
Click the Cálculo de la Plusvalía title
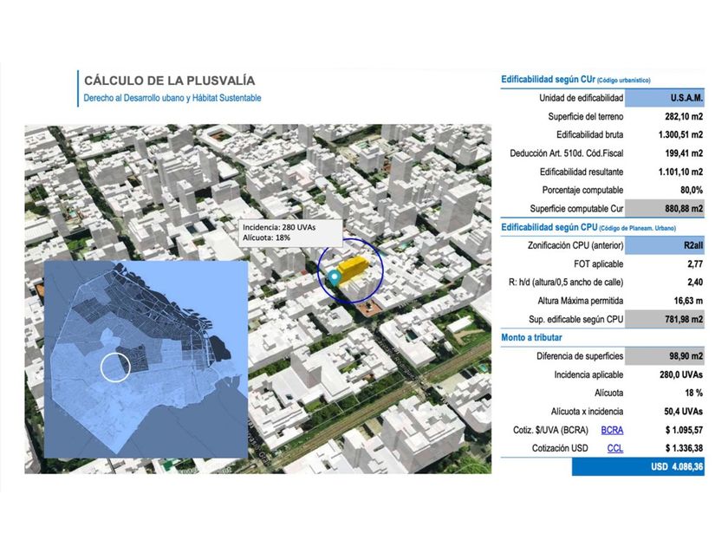[170, 81]
